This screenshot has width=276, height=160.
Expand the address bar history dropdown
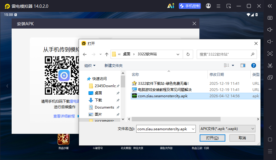pos(178,54)
